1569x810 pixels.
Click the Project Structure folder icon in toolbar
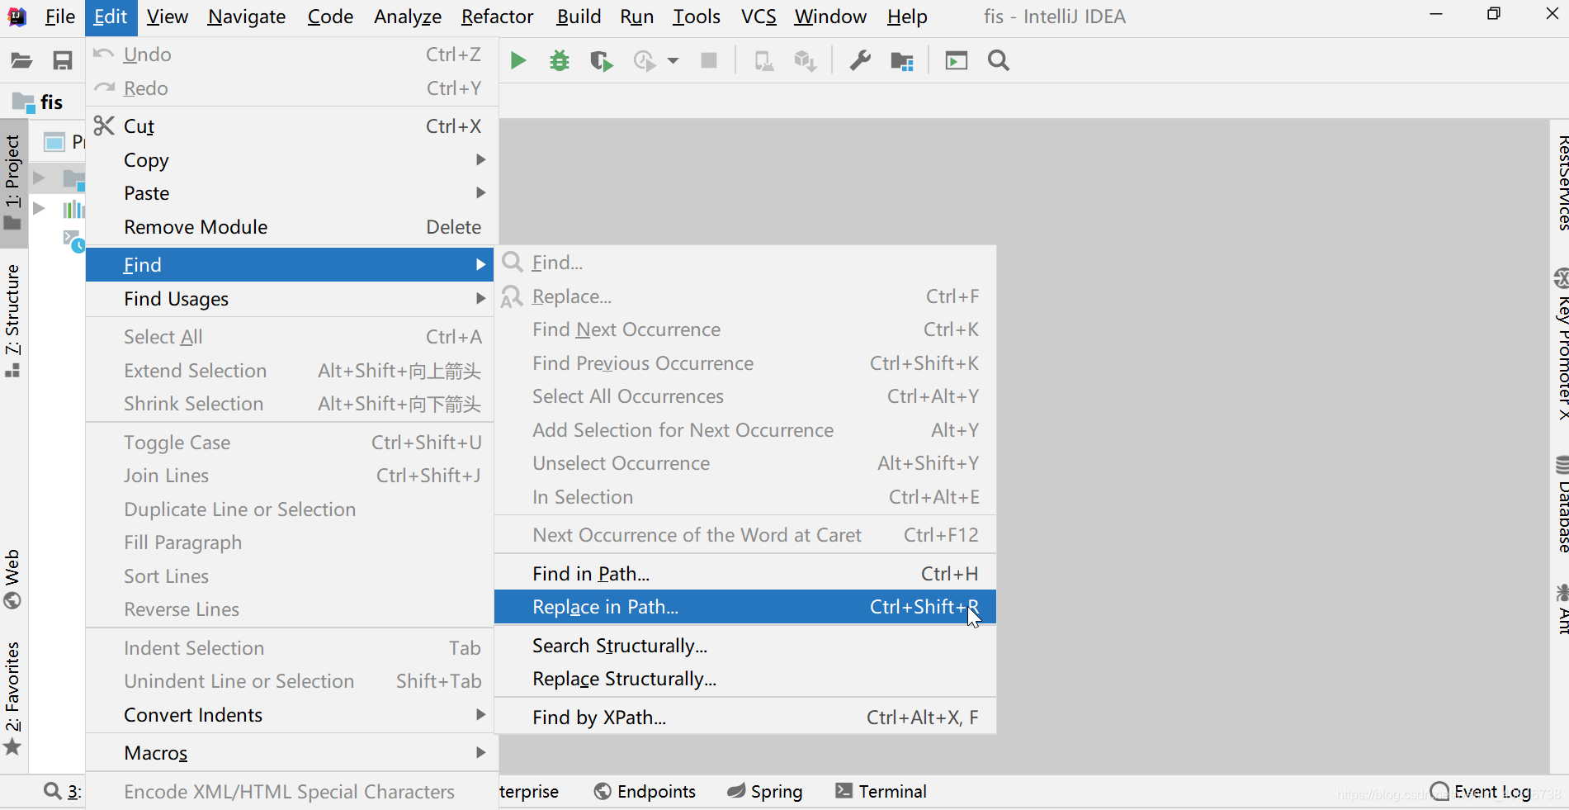[902, 61]
